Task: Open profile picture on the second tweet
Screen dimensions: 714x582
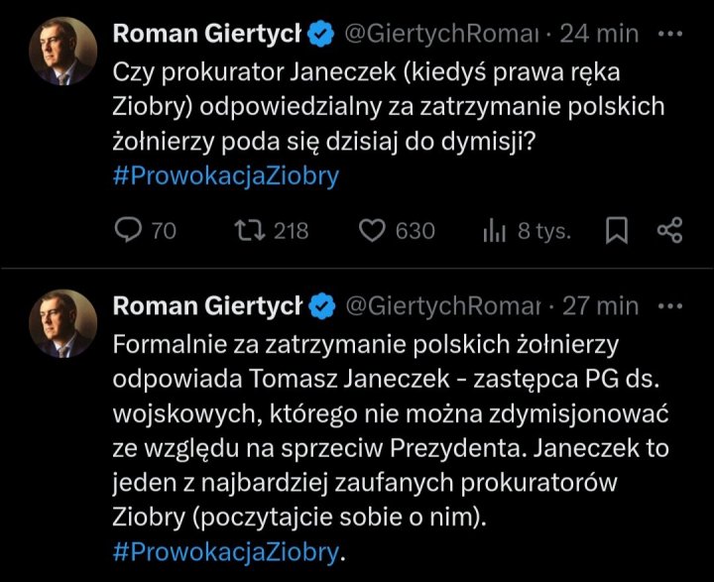Action: coord(62,323)
